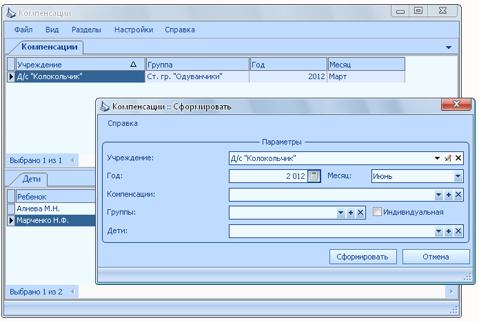479x322 pixels.
Task: Click scroll left arrow near Выбрано 1 из 1
Action: pyautogui.click(x=72, y=160)
